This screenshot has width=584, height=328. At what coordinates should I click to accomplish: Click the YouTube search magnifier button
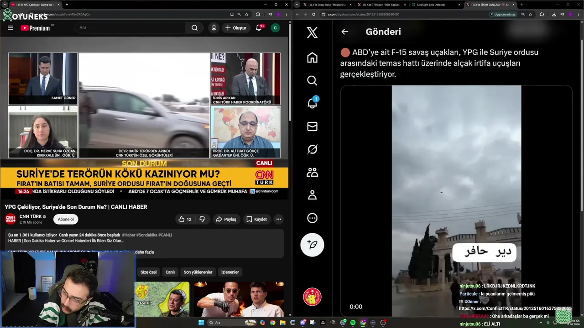tap(194, 28)
